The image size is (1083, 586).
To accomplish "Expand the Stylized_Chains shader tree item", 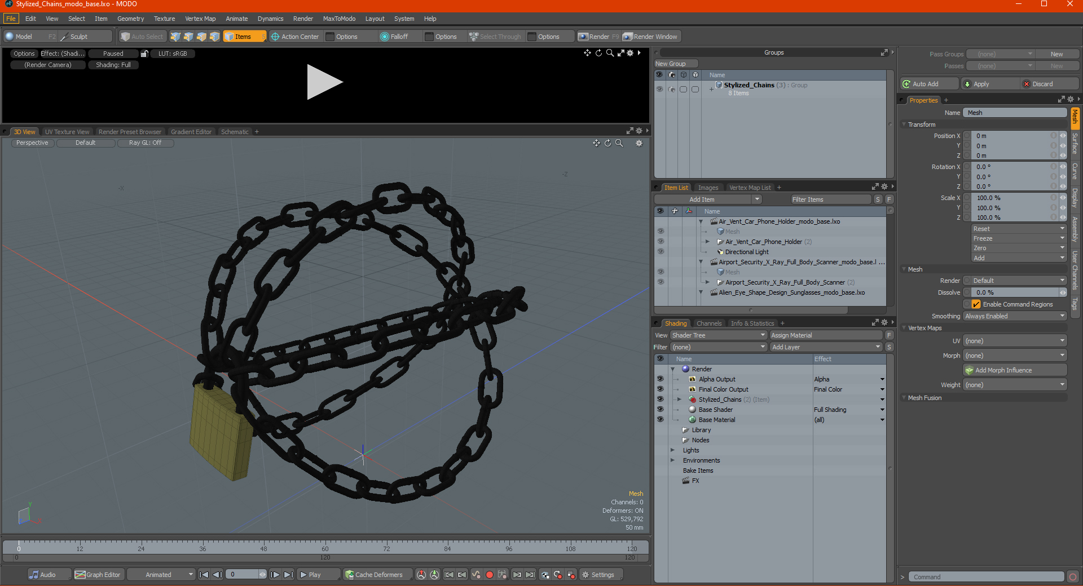I will (679, 399).
